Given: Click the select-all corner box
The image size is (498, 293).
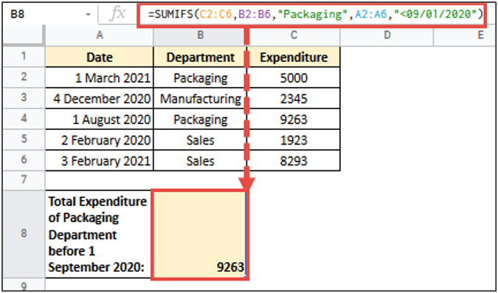Looking at the screenshot, I should (x=24, y=35).
